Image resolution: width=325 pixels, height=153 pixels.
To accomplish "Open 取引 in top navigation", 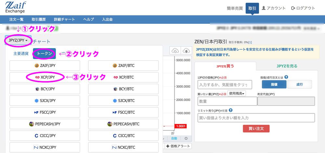I will [x=252, y=8].
